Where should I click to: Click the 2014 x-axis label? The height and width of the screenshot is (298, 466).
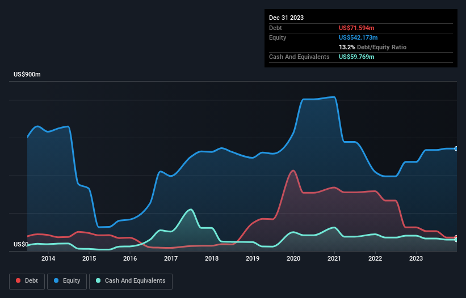[x=48, y=258]
